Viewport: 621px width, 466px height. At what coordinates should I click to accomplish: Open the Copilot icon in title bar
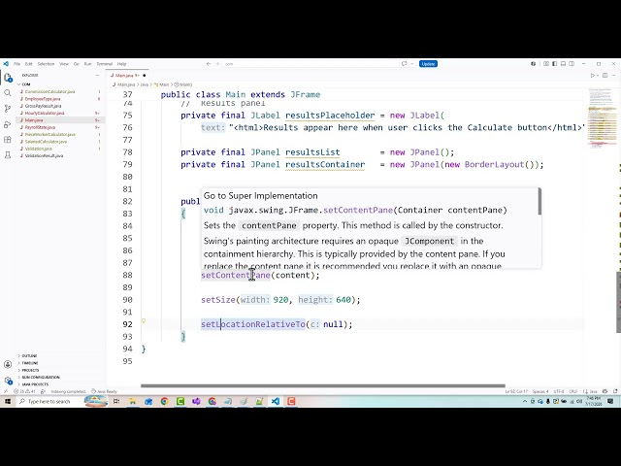pyautogui.click(x=533, y=64)
